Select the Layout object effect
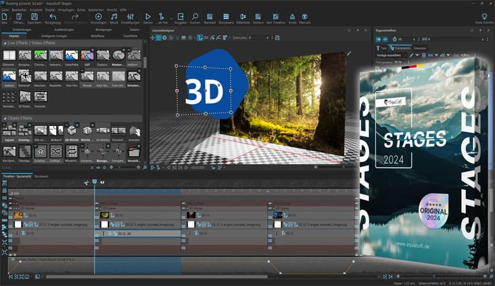 (x=9, y=131)
